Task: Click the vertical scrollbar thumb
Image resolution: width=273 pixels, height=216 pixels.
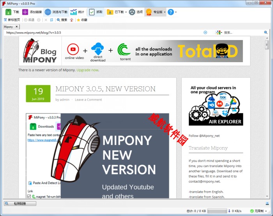Action: tap(267, 45)
